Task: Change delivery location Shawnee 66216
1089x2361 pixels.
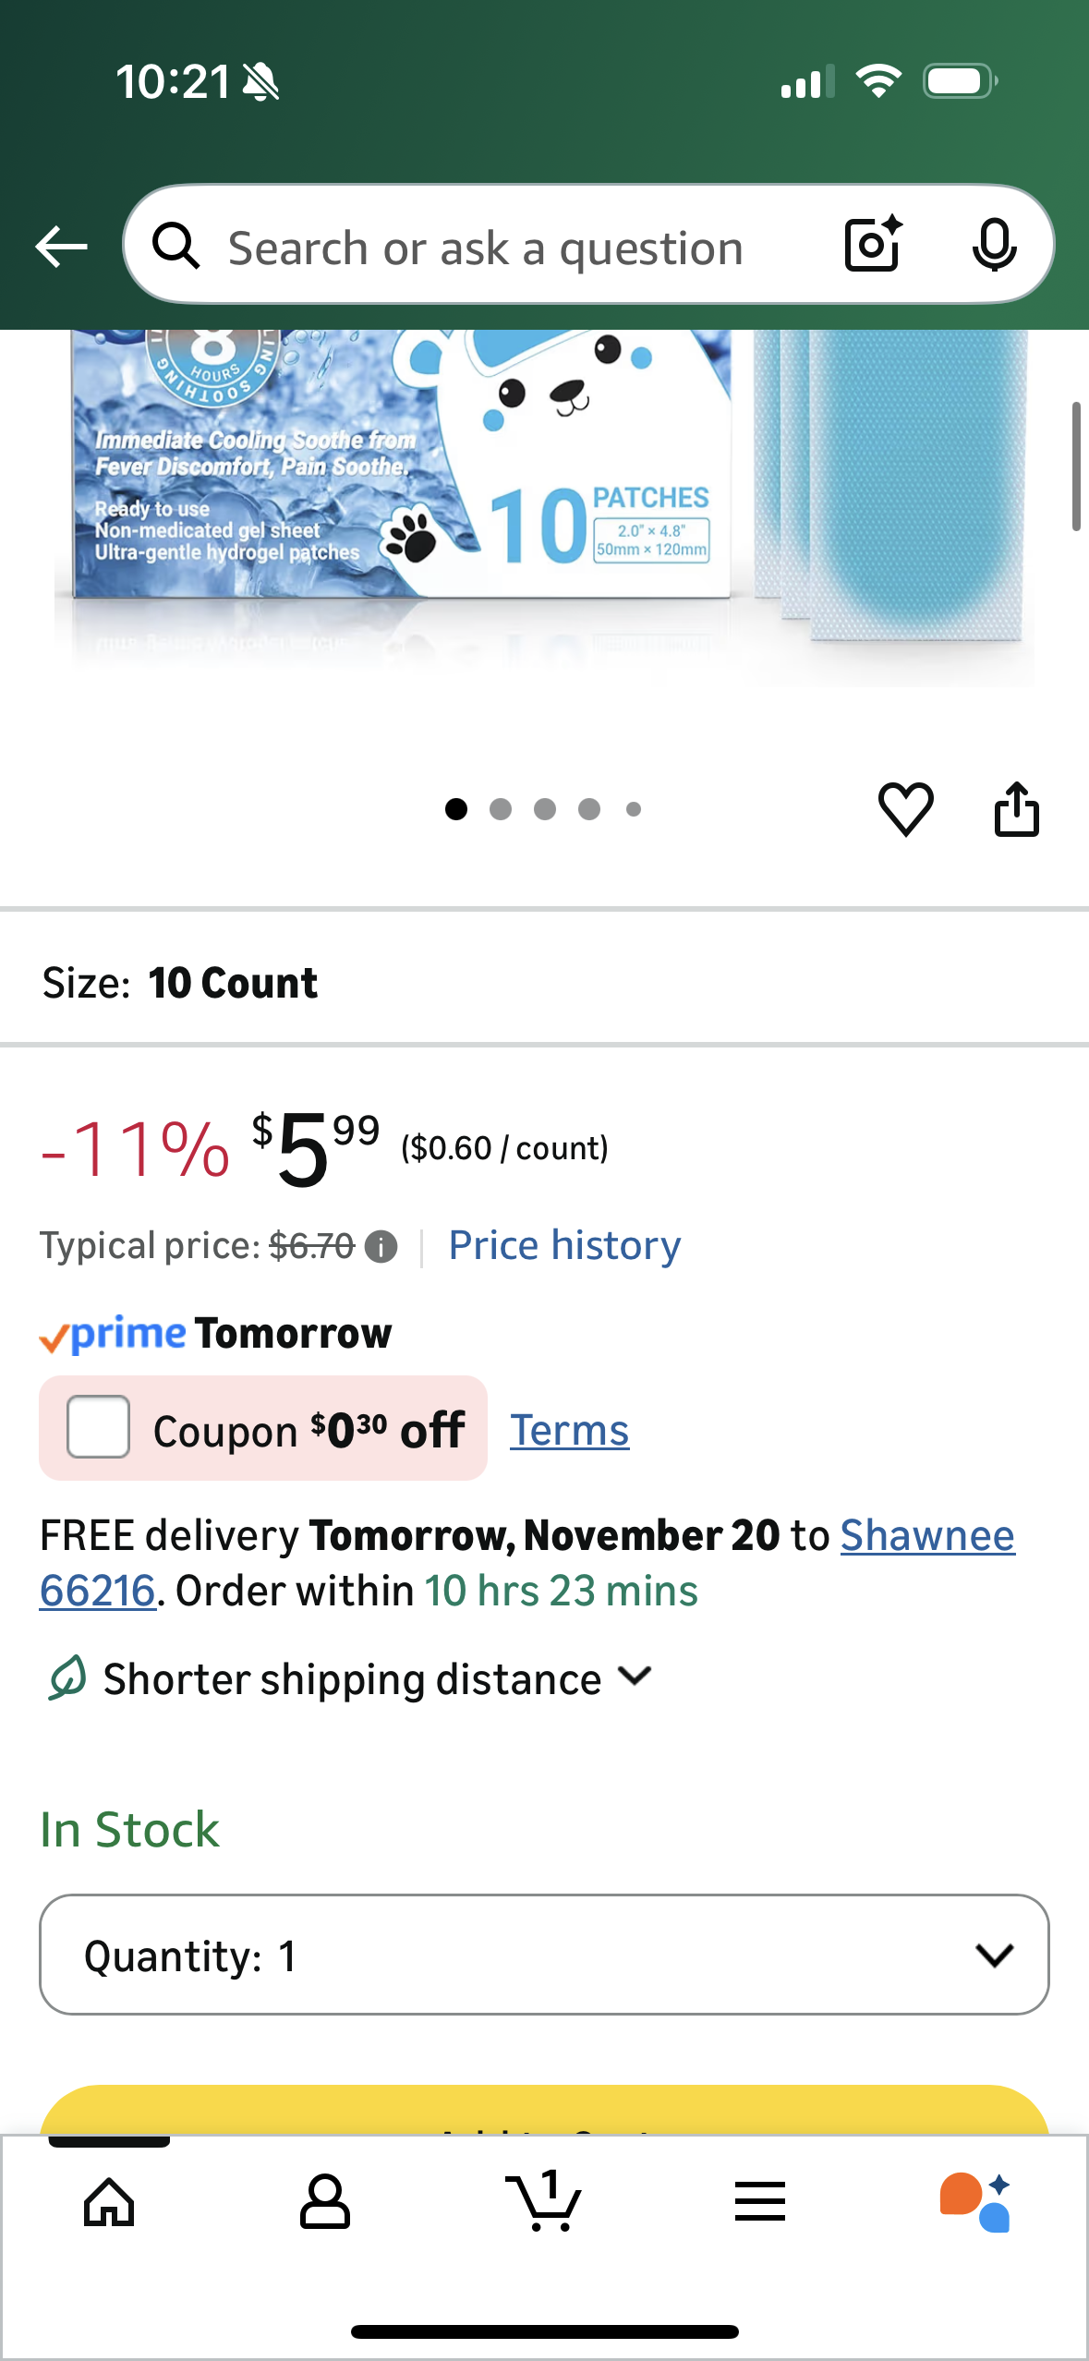Action: pyautogui.click(x=926, y=1536)
